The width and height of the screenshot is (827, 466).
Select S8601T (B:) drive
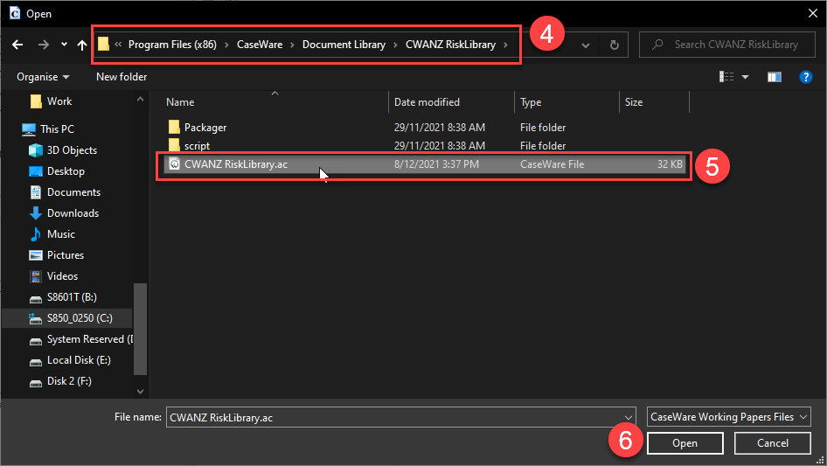point(63,297)
